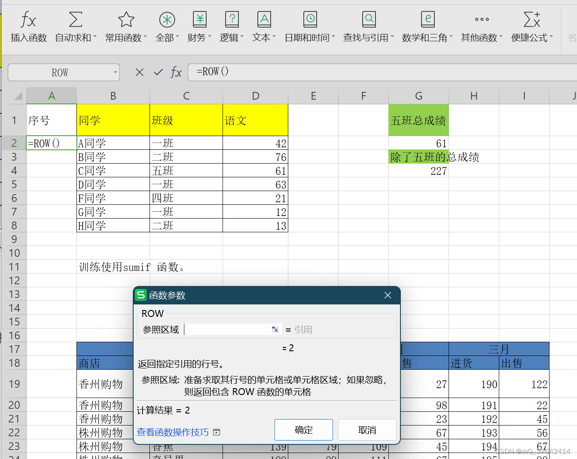
Task: Click the Select All corner triangle
Action: pos(18,96)
